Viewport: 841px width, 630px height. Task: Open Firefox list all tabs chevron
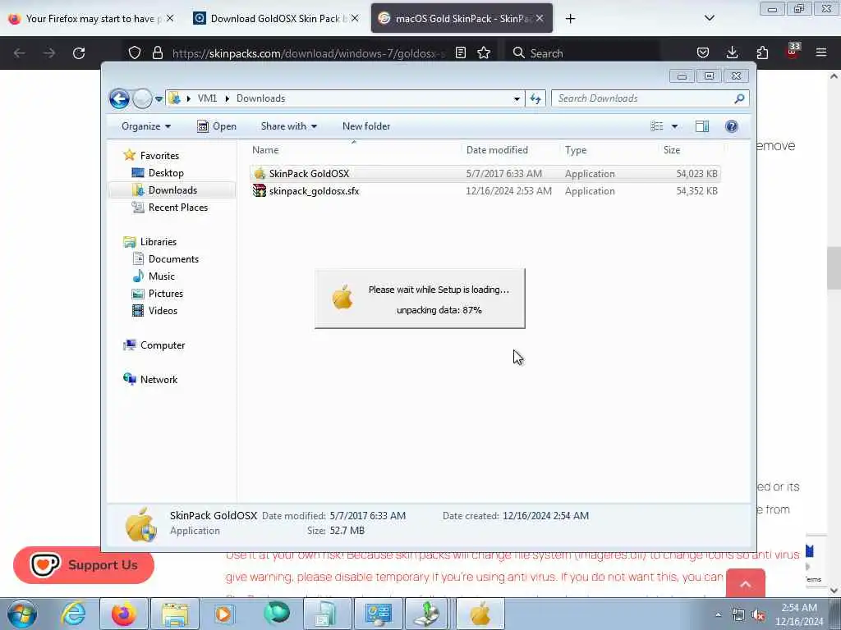tap(710, 19)
